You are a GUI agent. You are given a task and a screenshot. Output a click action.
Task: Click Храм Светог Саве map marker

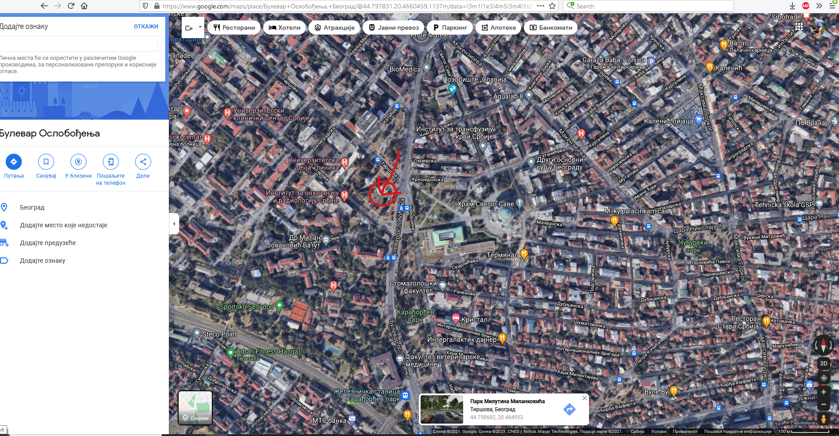[520, 203]
